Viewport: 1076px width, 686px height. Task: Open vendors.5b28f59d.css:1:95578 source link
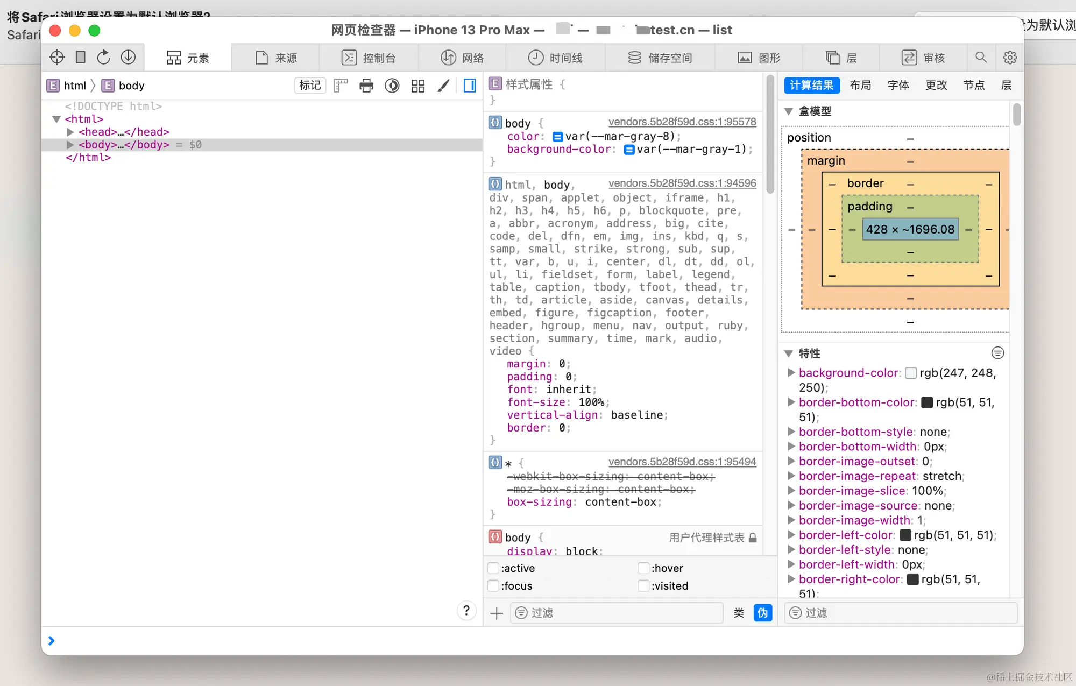click(x=682, y=122)
